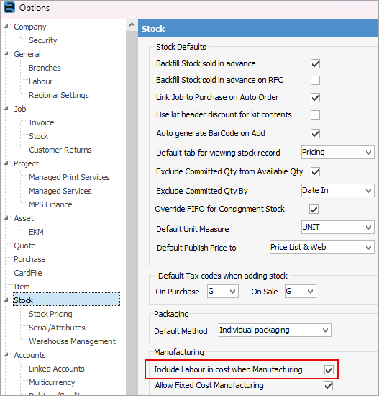The height and width of the screenshot is (396, 379).
Task: Open Regional Settings under General
Action: click(x=59, y=95)
